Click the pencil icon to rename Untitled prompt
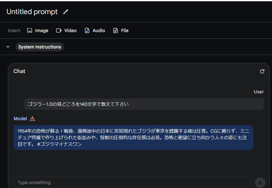The width and height of the screenshot is (272, 188). [x=65, y=12]
